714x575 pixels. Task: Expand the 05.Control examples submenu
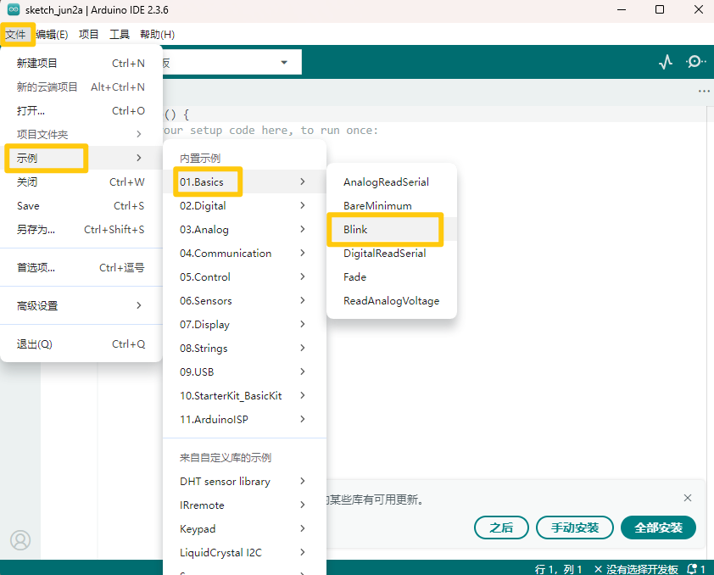244,276
